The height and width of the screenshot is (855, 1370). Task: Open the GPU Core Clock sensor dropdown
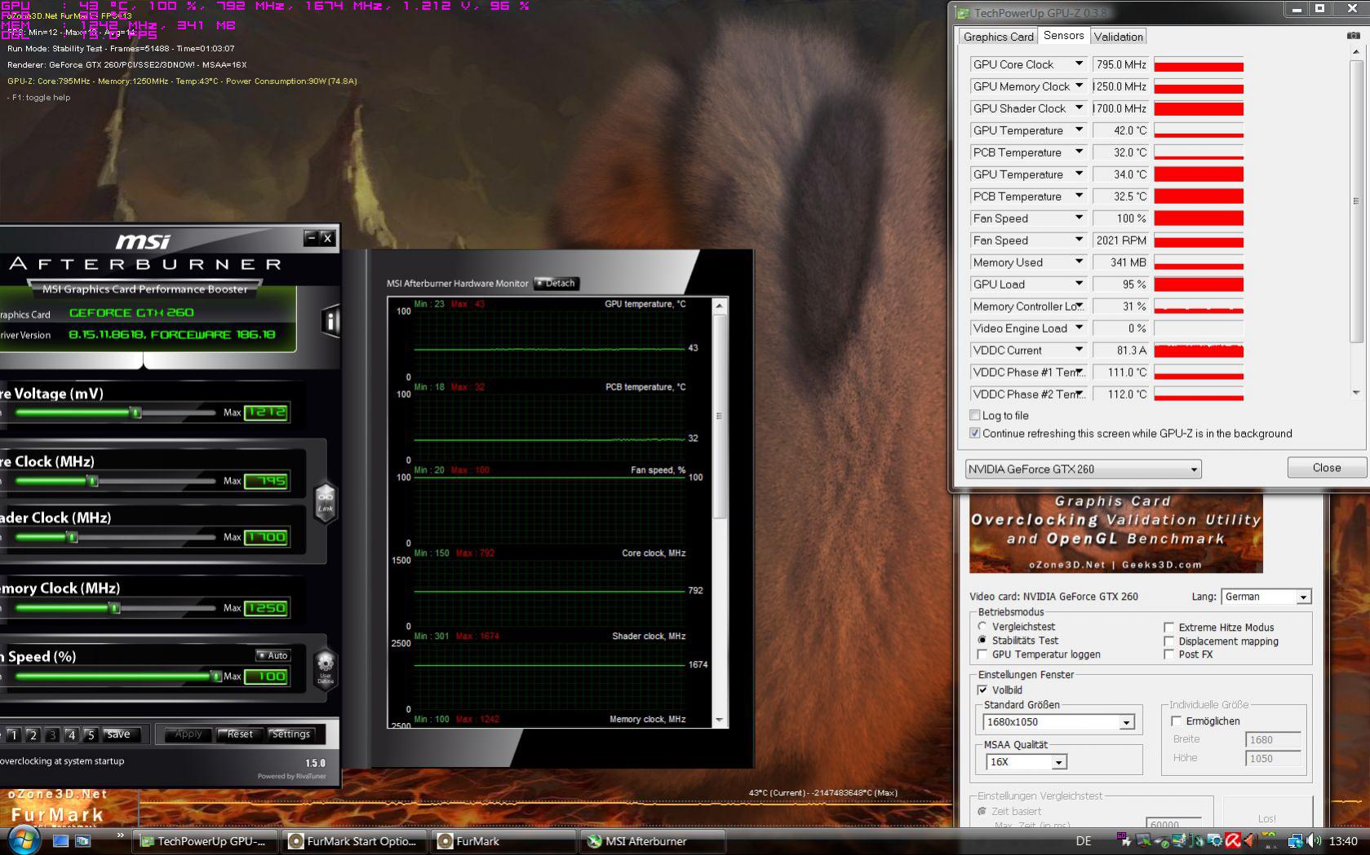(x=1079, y=64)
